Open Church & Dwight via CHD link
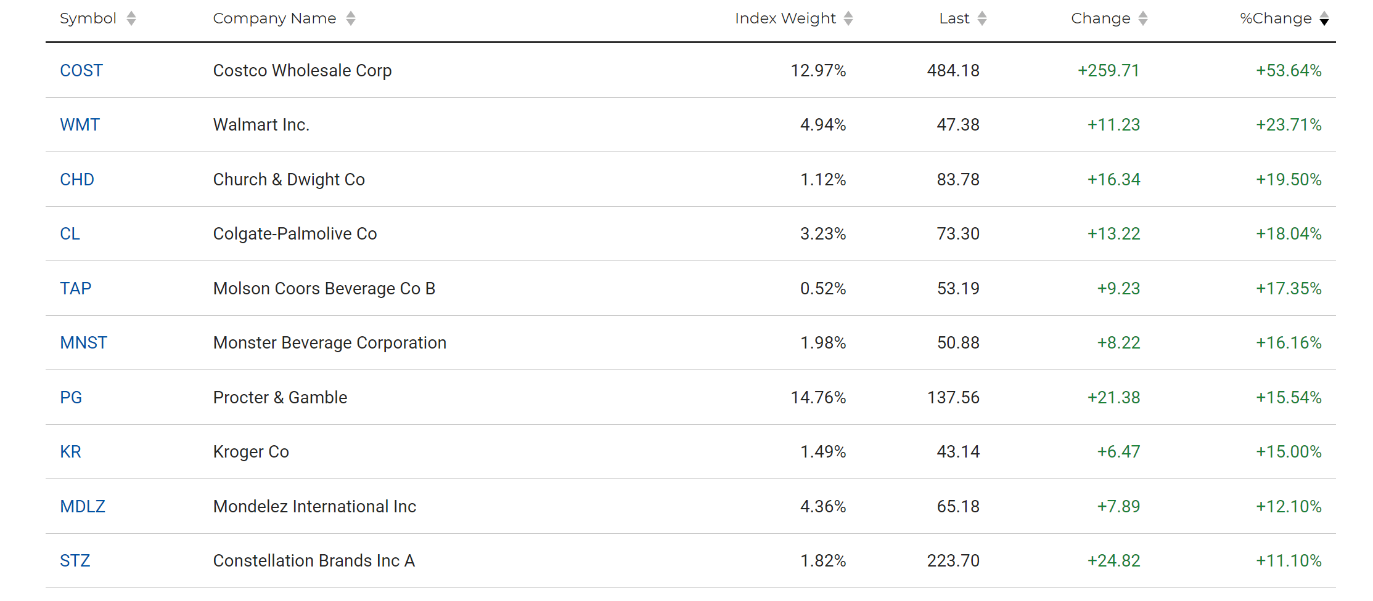 (76, 179)
